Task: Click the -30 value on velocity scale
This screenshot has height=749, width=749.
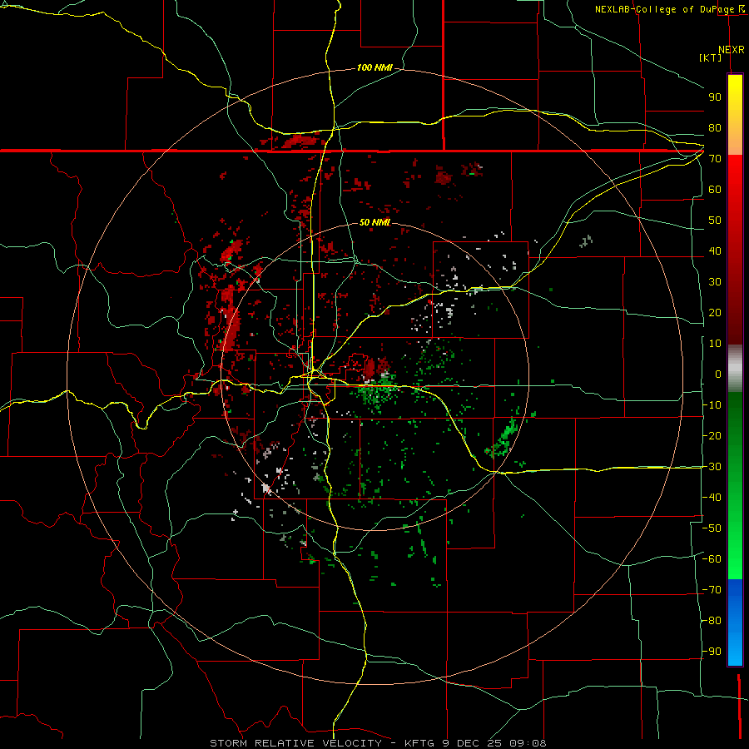Action: [712, 467]
